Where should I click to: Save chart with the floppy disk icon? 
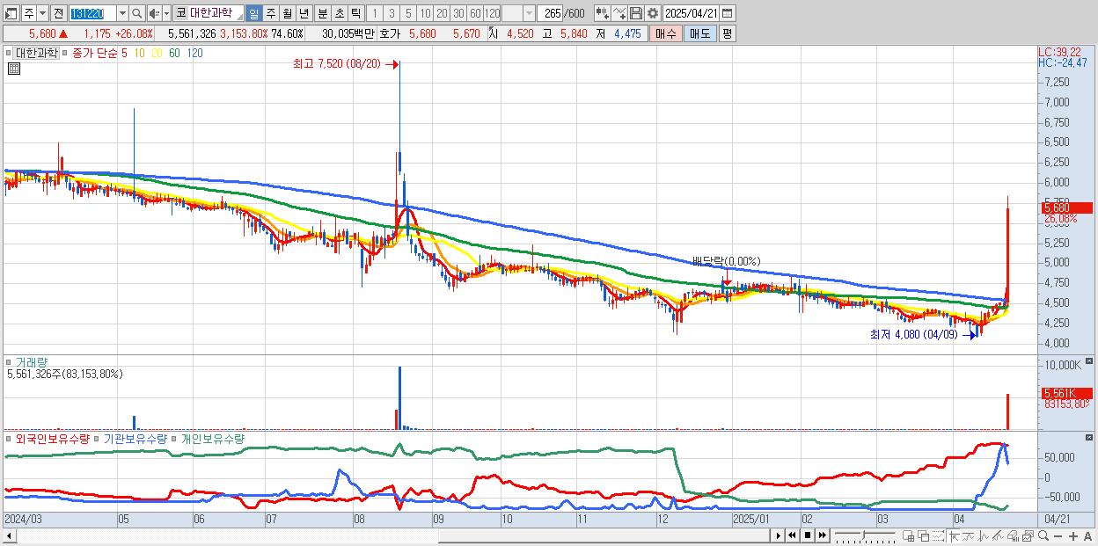(636, 13)
